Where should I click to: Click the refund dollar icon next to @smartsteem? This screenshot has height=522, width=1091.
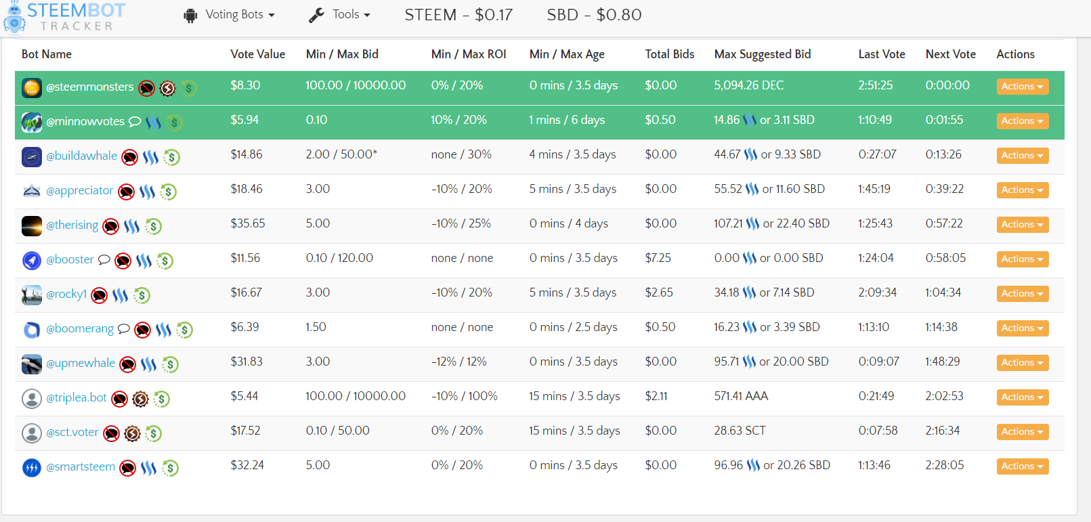[170, 469]
